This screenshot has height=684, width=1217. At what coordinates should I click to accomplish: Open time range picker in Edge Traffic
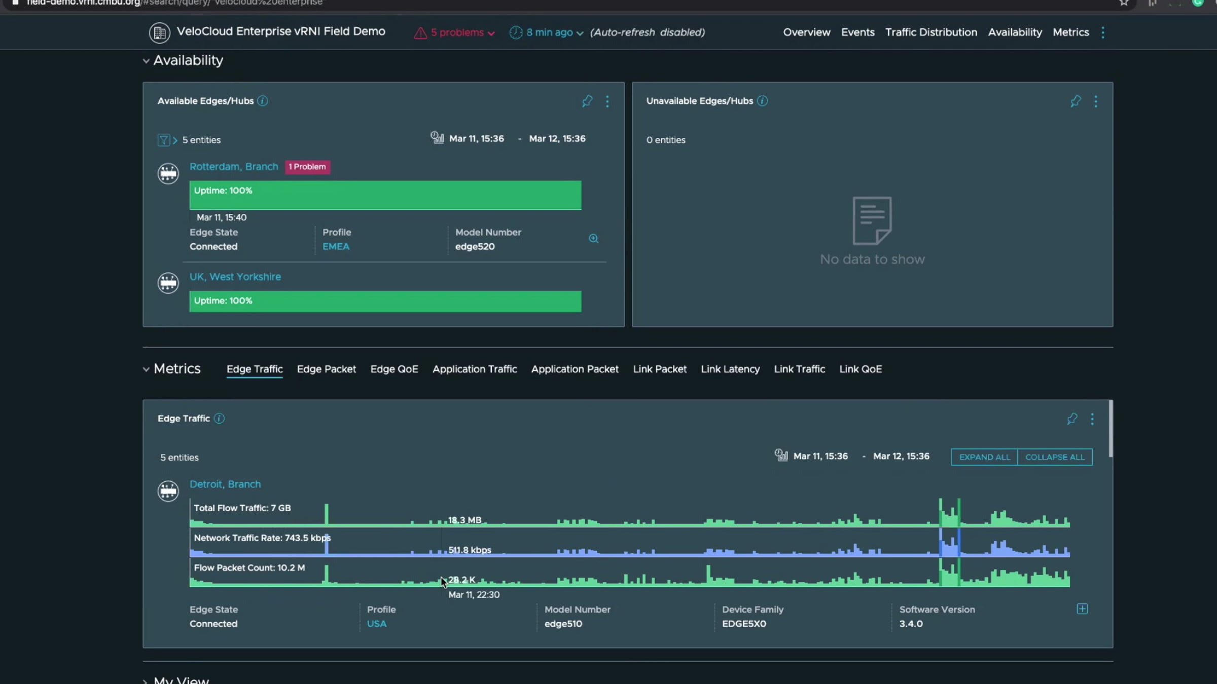tap(781, 455)
